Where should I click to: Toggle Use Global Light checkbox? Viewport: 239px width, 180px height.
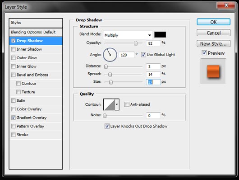143,55
